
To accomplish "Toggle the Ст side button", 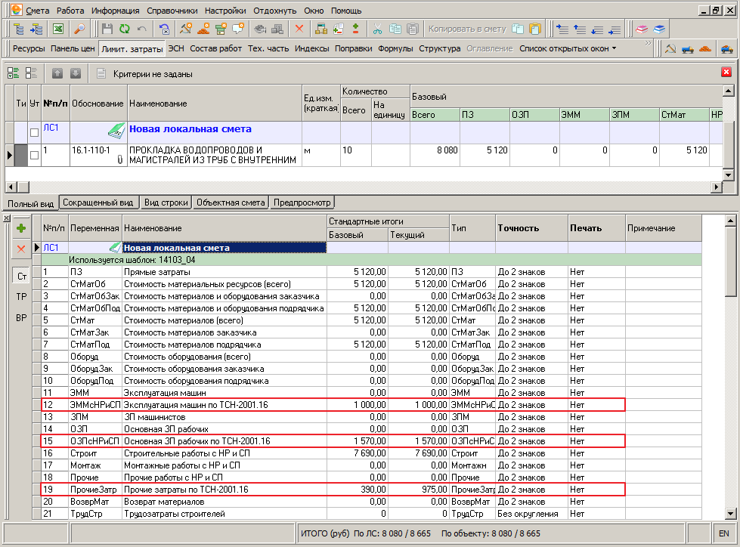I will pos(22,276).
